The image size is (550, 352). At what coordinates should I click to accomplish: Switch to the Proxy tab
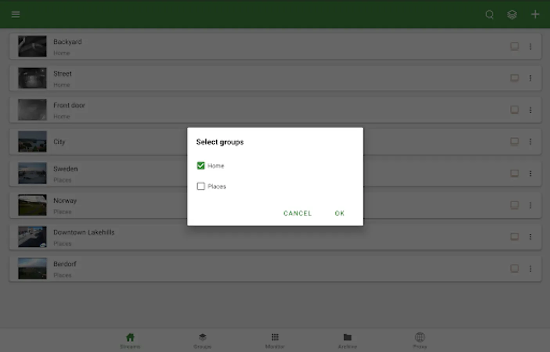[x=420, y=341]
